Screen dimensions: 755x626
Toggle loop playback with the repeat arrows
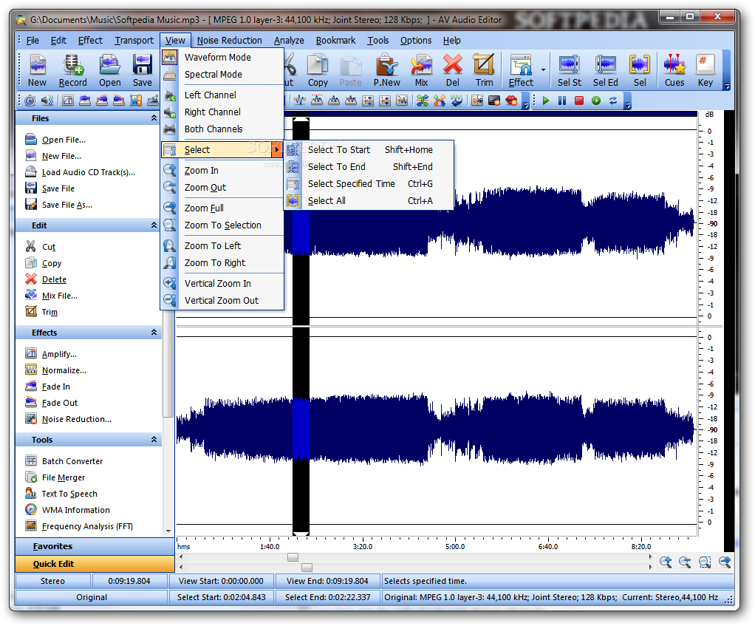tap(613, 101)
